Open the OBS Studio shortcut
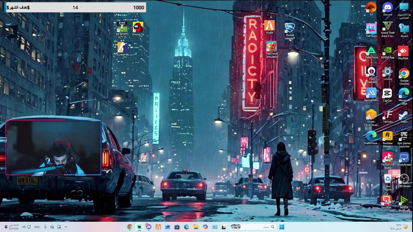 tap(404, 181)
